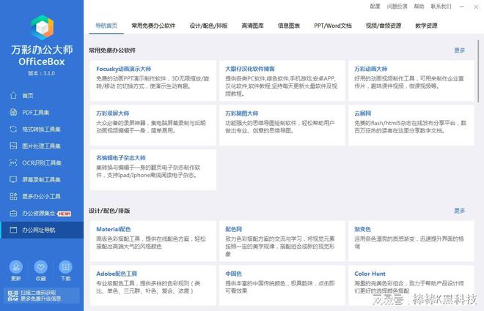Click the 更多办公小工具 grid icon
Image resolution: width=484 pixels, height=311 pixels.
point(13,196)
